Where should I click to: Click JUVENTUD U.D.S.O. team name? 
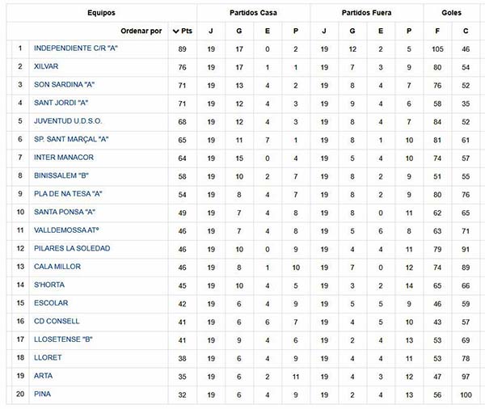click(x=68, y=121)
